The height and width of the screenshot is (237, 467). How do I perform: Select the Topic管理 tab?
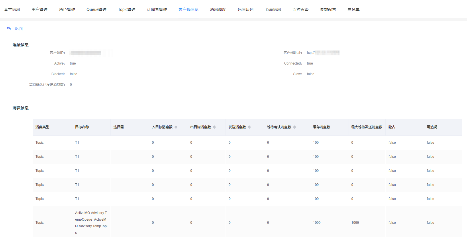(x=127, y=9)
